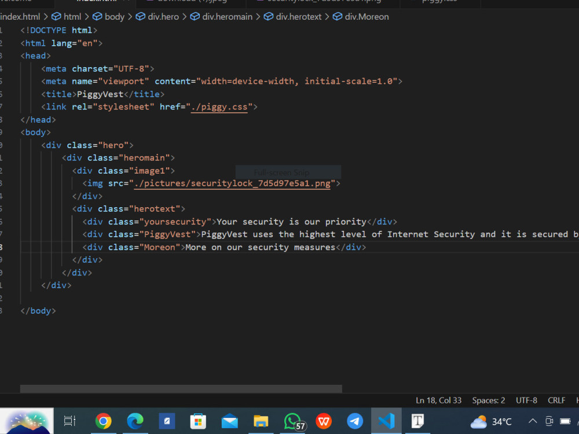Viewport: 579px width, 434px height.
Task: Follow the securitylock_7d5d97e5a1.png image path
Action: click(232, 183)
